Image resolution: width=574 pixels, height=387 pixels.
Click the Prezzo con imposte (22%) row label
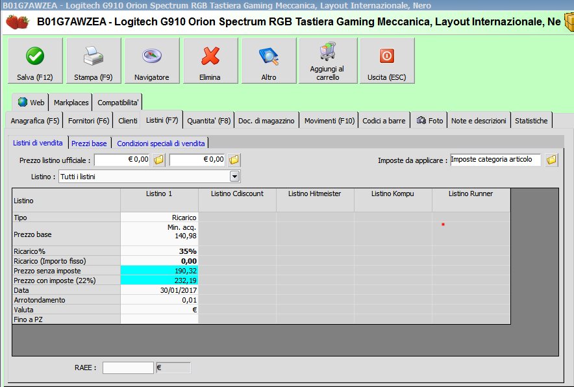tap(66, 281)
